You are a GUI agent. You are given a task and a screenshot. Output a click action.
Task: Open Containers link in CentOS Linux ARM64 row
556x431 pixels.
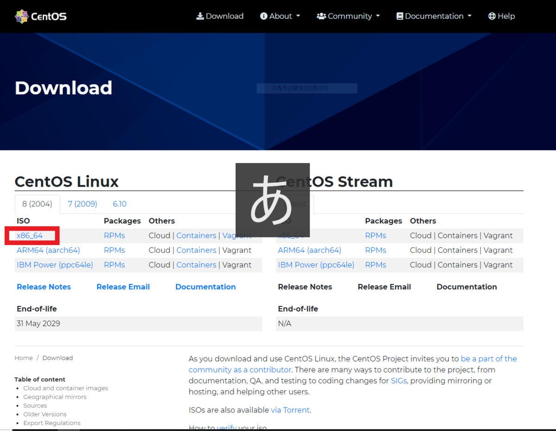click(196, 250)
